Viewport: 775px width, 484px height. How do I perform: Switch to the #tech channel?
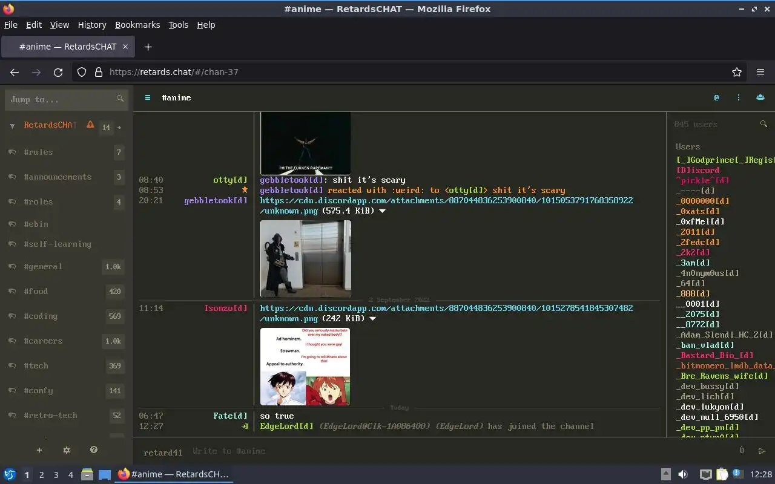67,366
